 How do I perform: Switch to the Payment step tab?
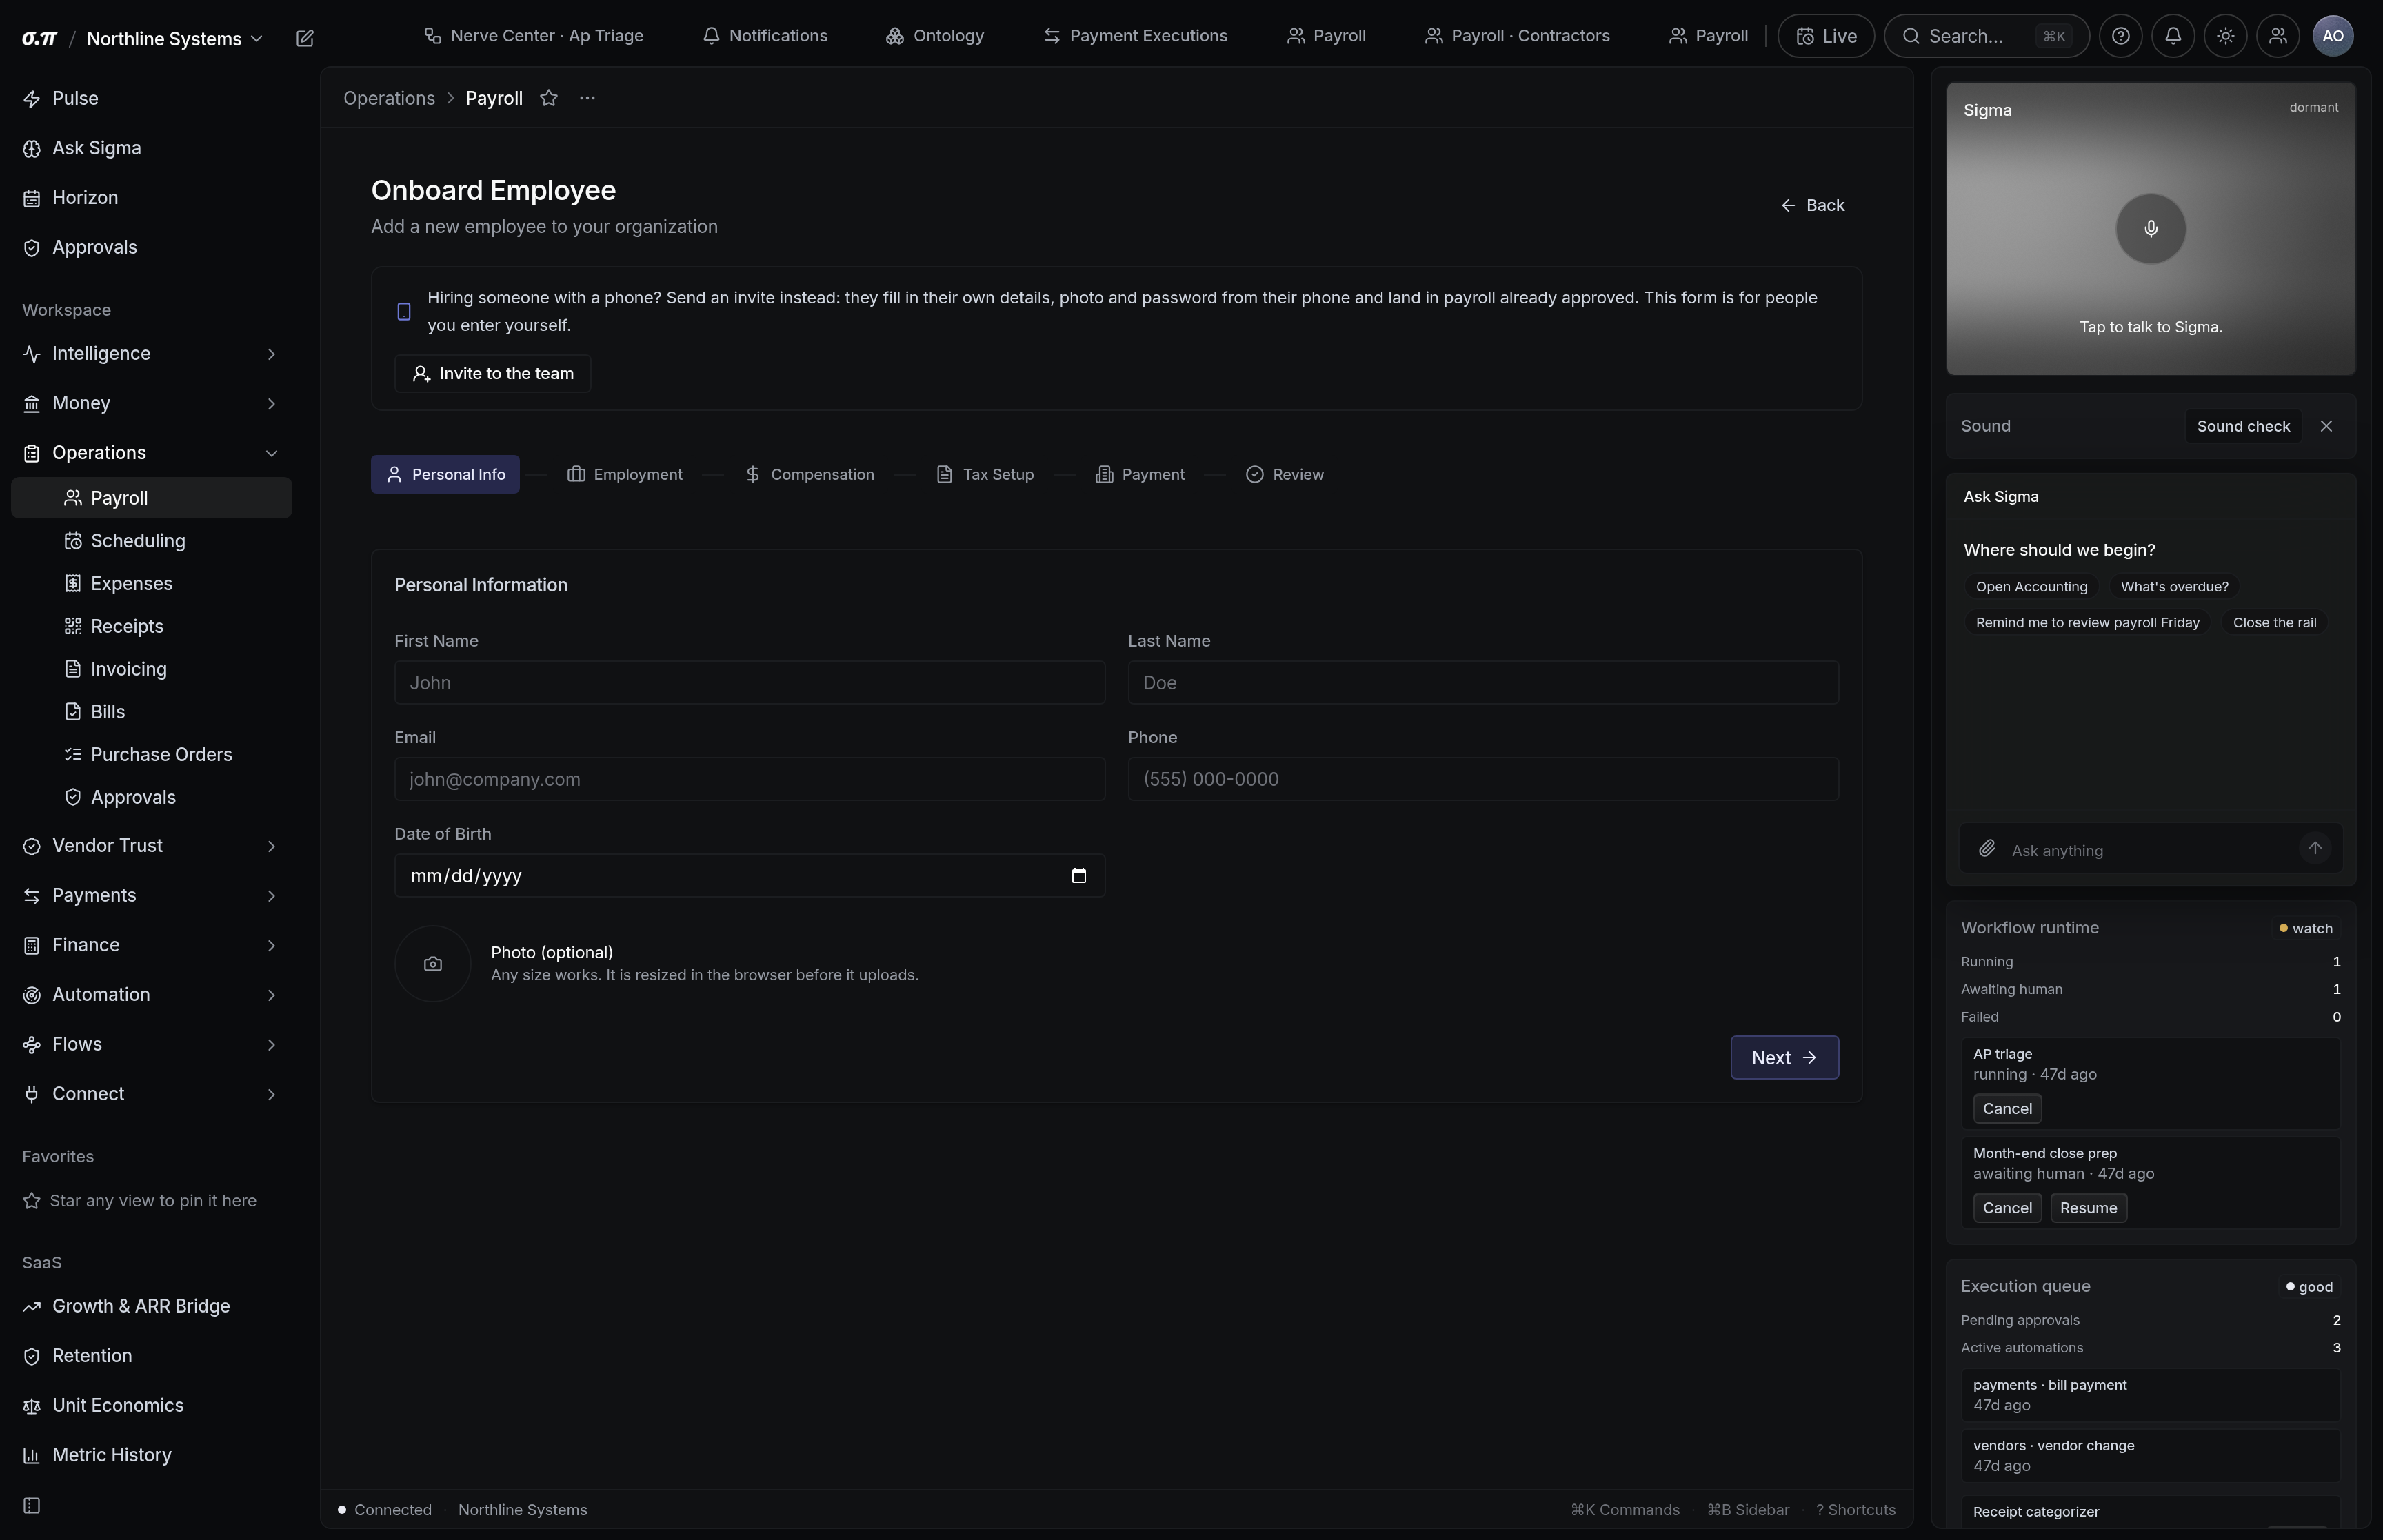tap(1140, 474)
